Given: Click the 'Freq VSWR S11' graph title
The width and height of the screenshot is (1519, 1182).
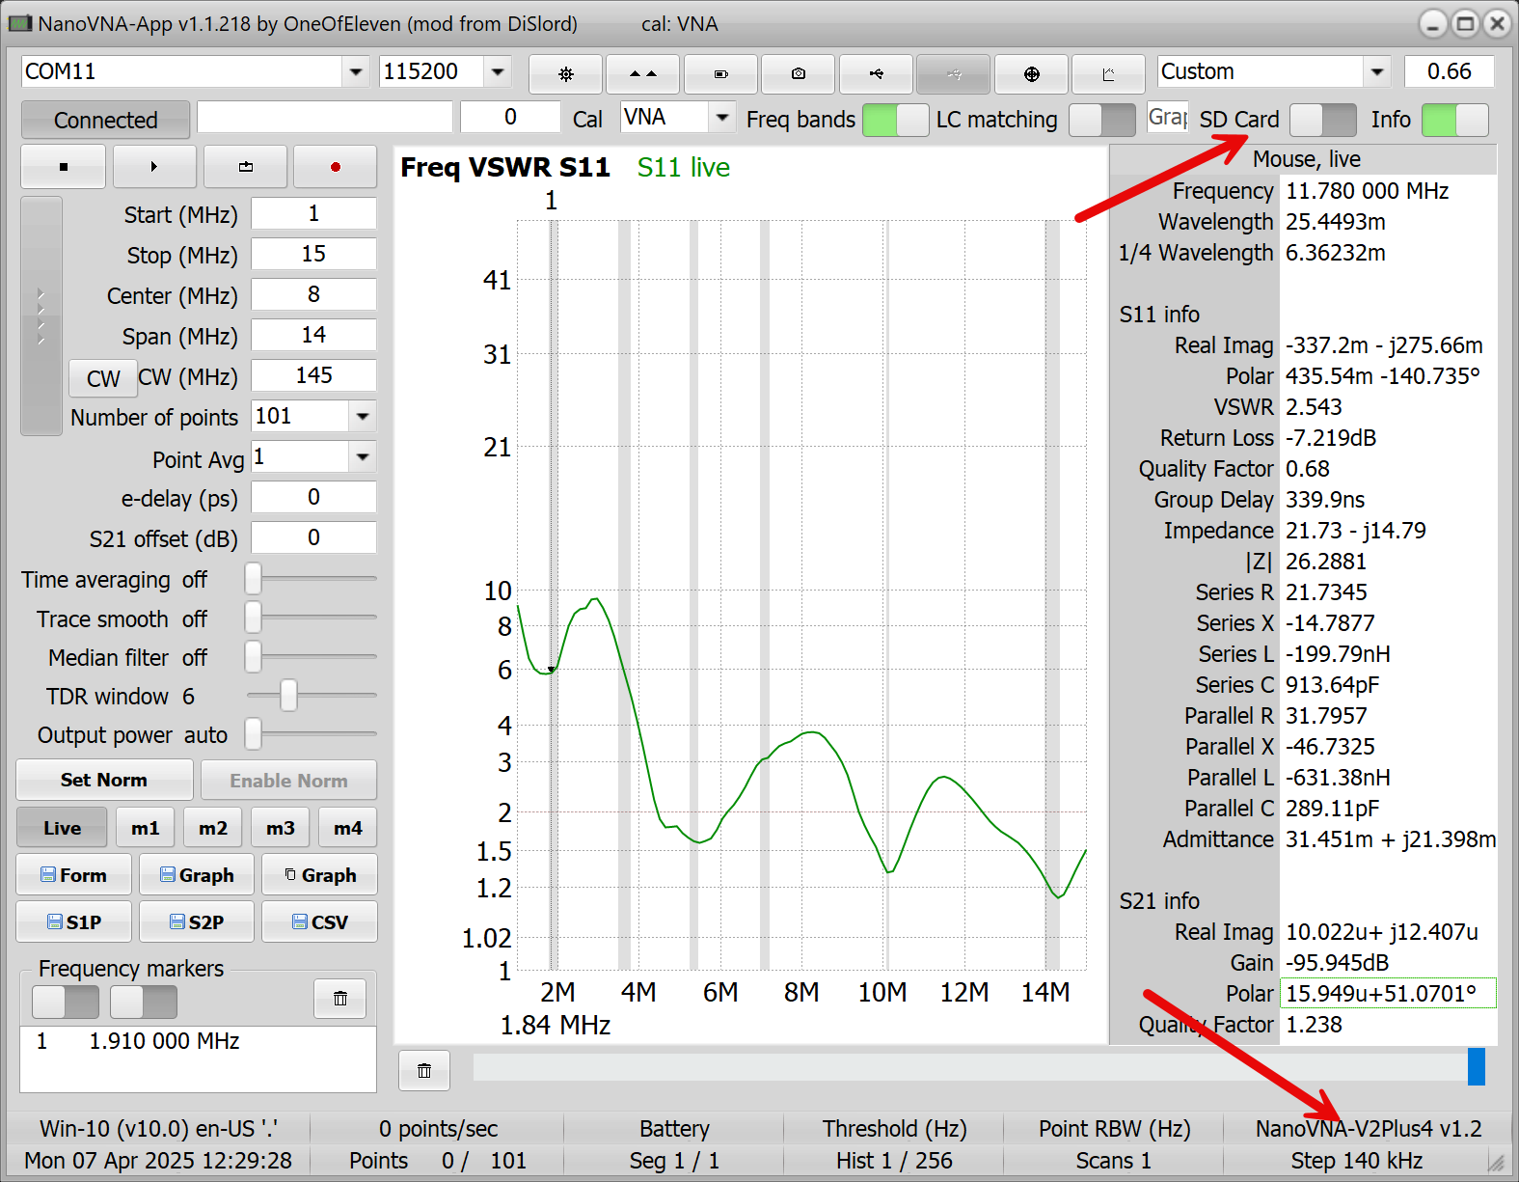Looking at the screenshot, I should click(505, 167).
